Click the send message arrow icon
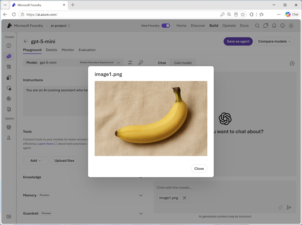Image resolution: width=302 pixels, height=225 pixels. point(289,207)
